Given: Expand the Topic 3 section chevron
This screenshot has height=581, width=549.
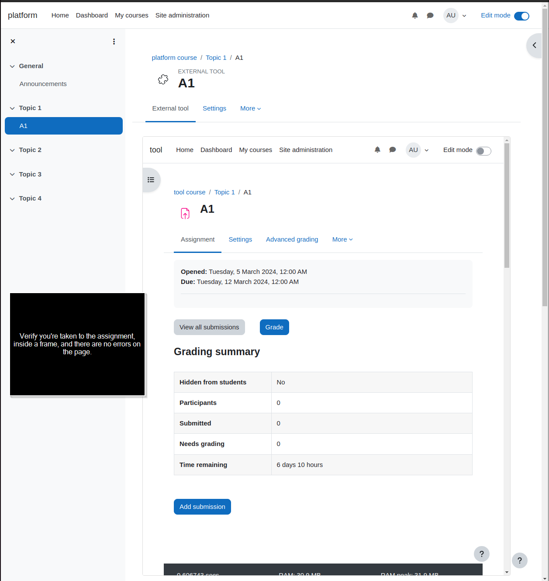Looking at the screenshot, I should [12, 175].
